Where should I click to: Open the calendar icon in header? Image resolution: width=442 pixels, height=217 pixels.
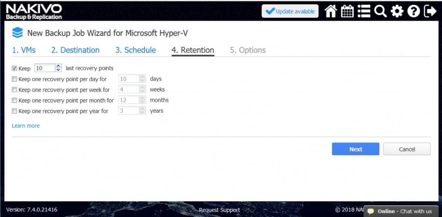(347, 11)
